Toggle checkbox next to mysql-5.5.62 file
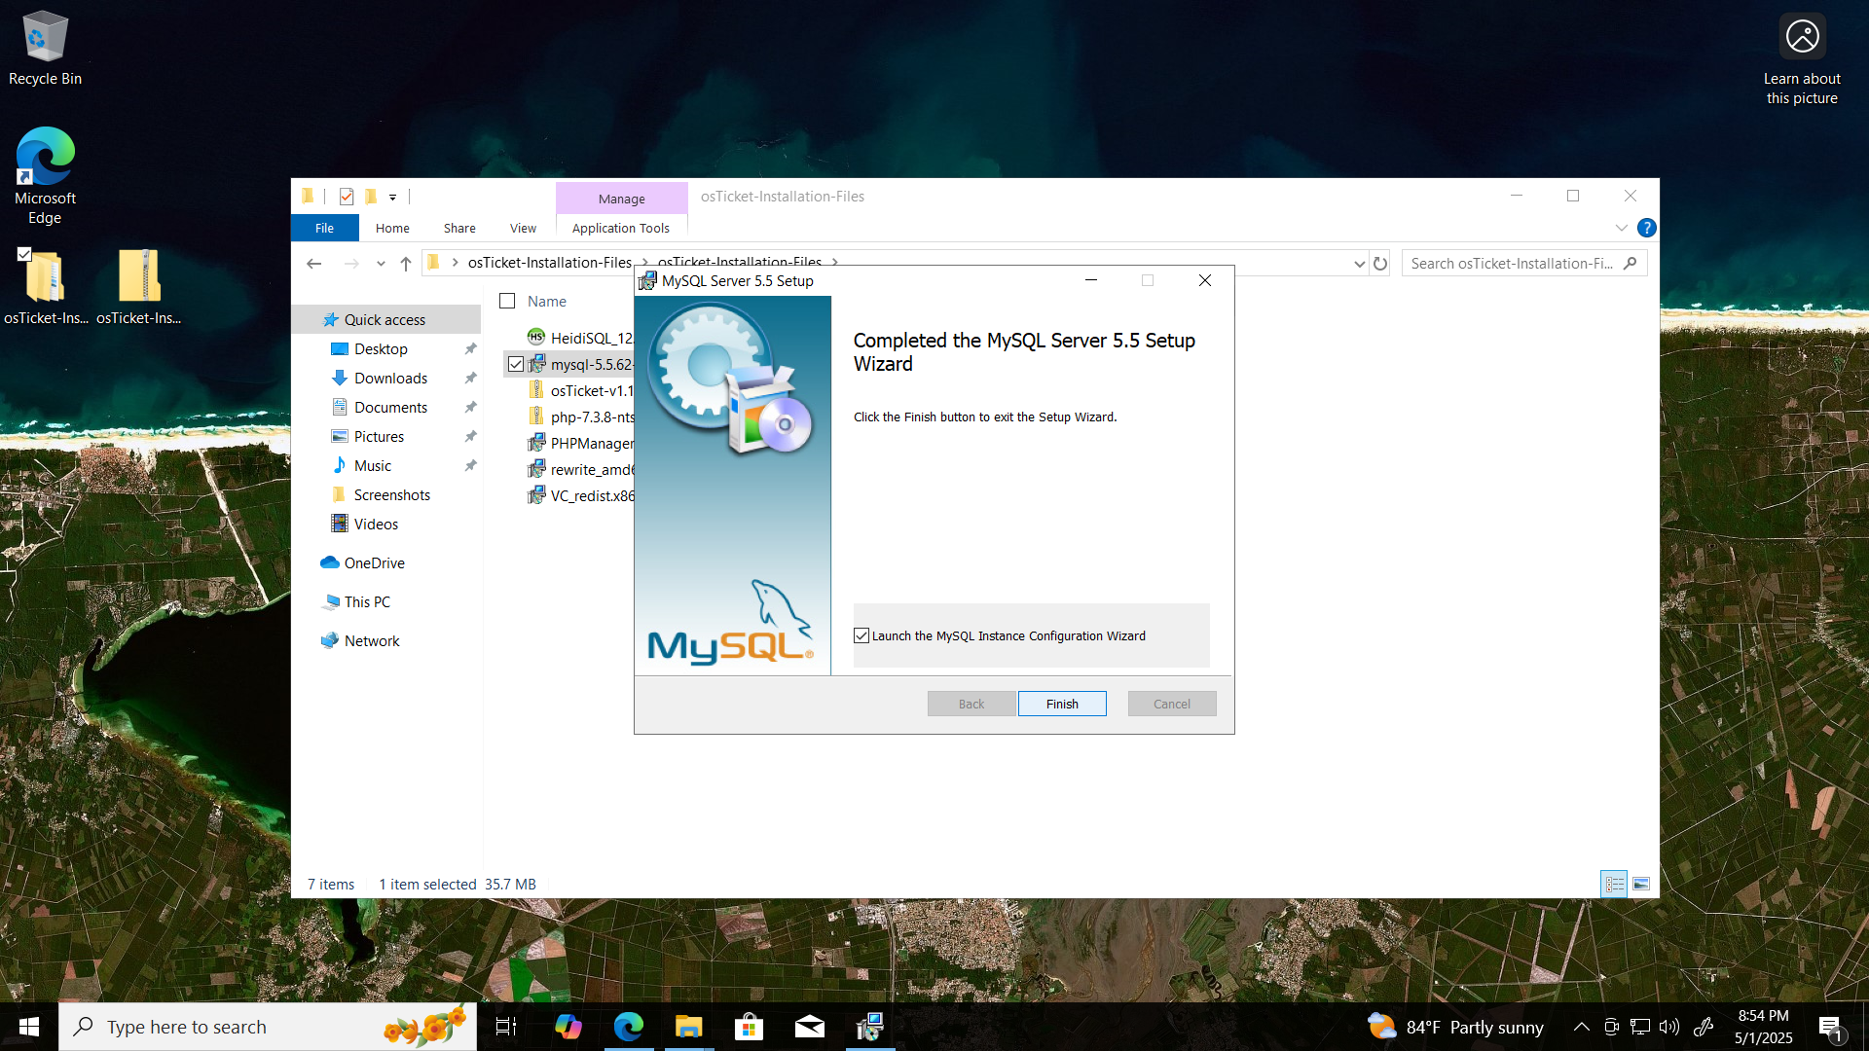Screen dimensions: 1869x1051 pos(516,364)
